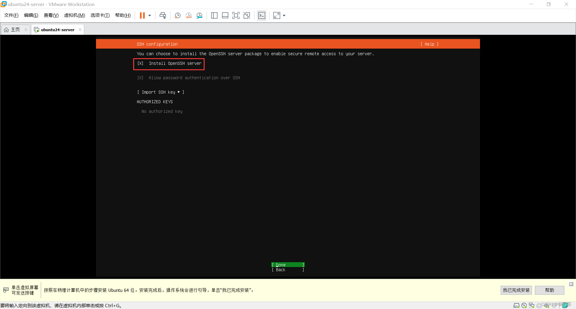Click the VMware Workstation title bar logo
The width and height of the screenshot is (576, 309).
tap(4, 4)
